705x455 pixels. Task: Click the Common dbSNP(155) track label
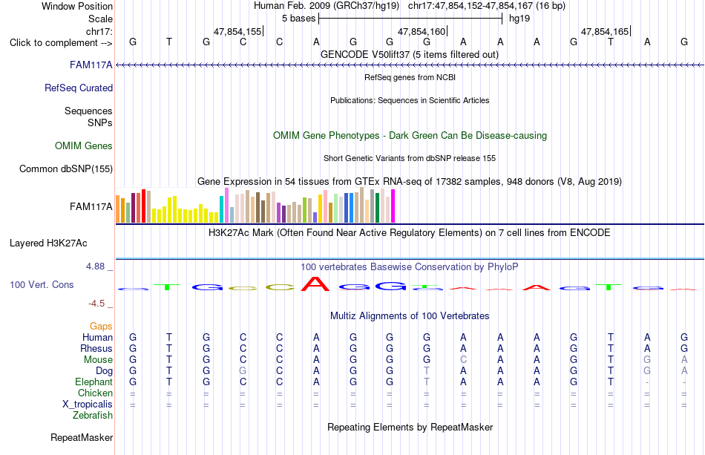point(66,169)
